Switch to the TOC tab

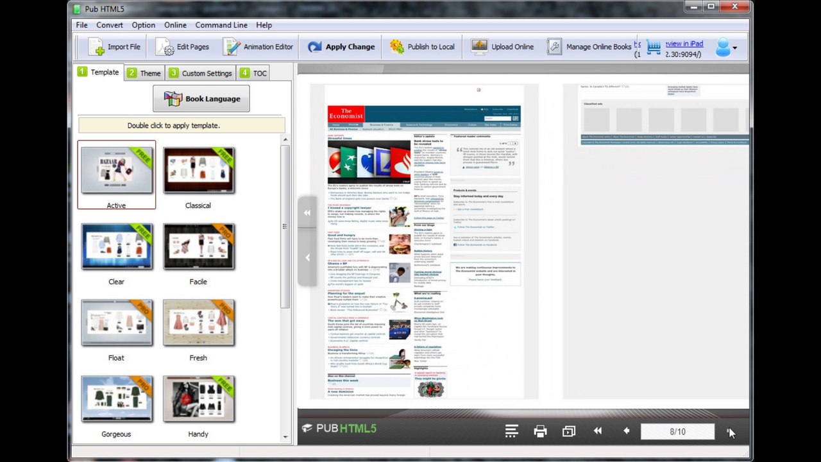tap(253, 73)
